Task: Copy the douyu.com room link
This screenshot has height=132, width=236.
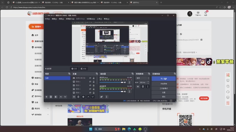Action: pos(201,40)
